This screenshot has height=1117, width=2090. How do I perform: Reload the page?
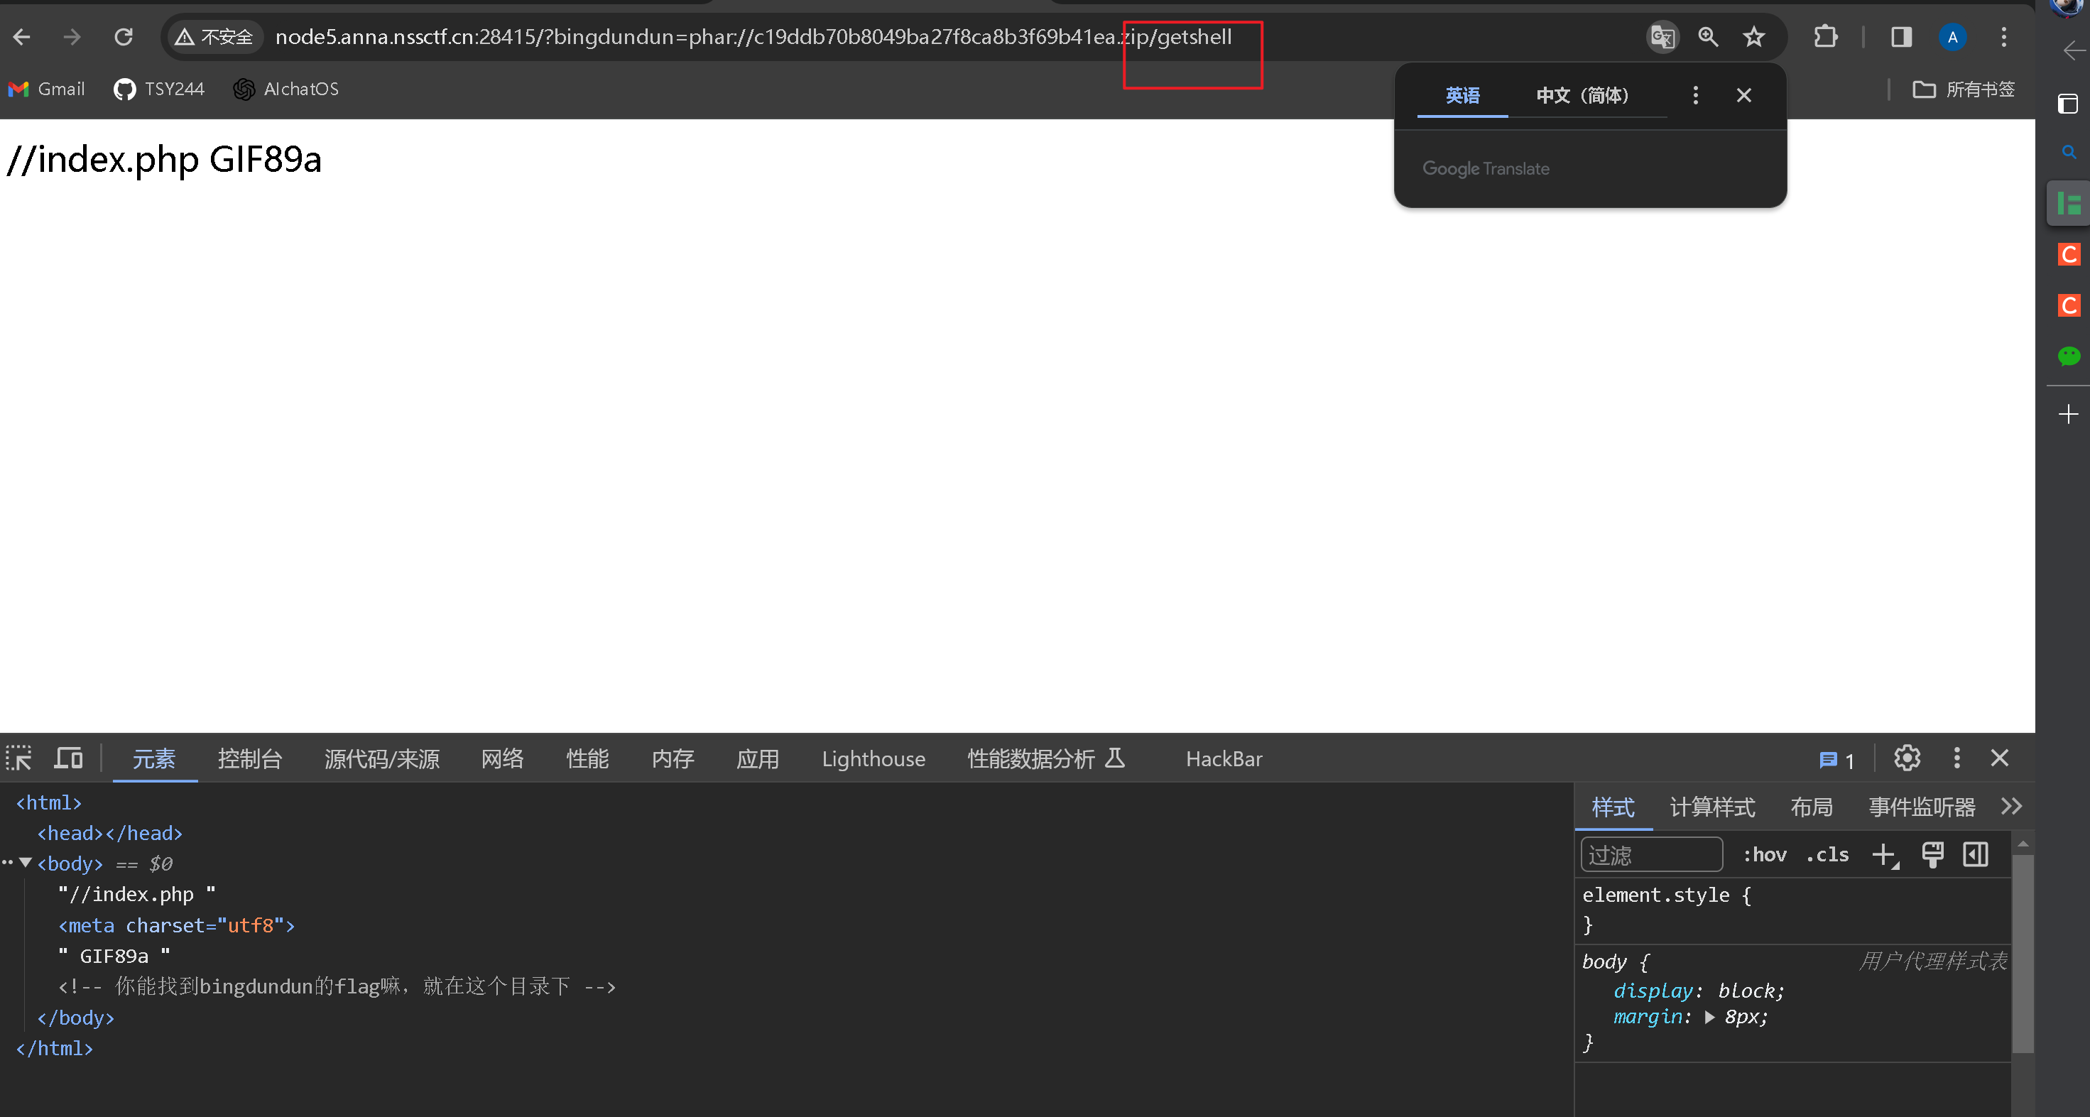coord(124,36)
